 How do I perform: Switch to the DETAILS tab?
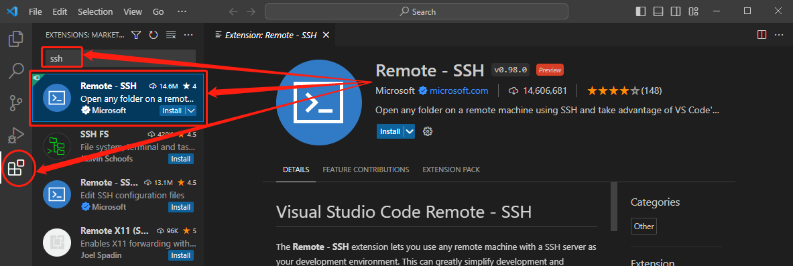(296, 170)
